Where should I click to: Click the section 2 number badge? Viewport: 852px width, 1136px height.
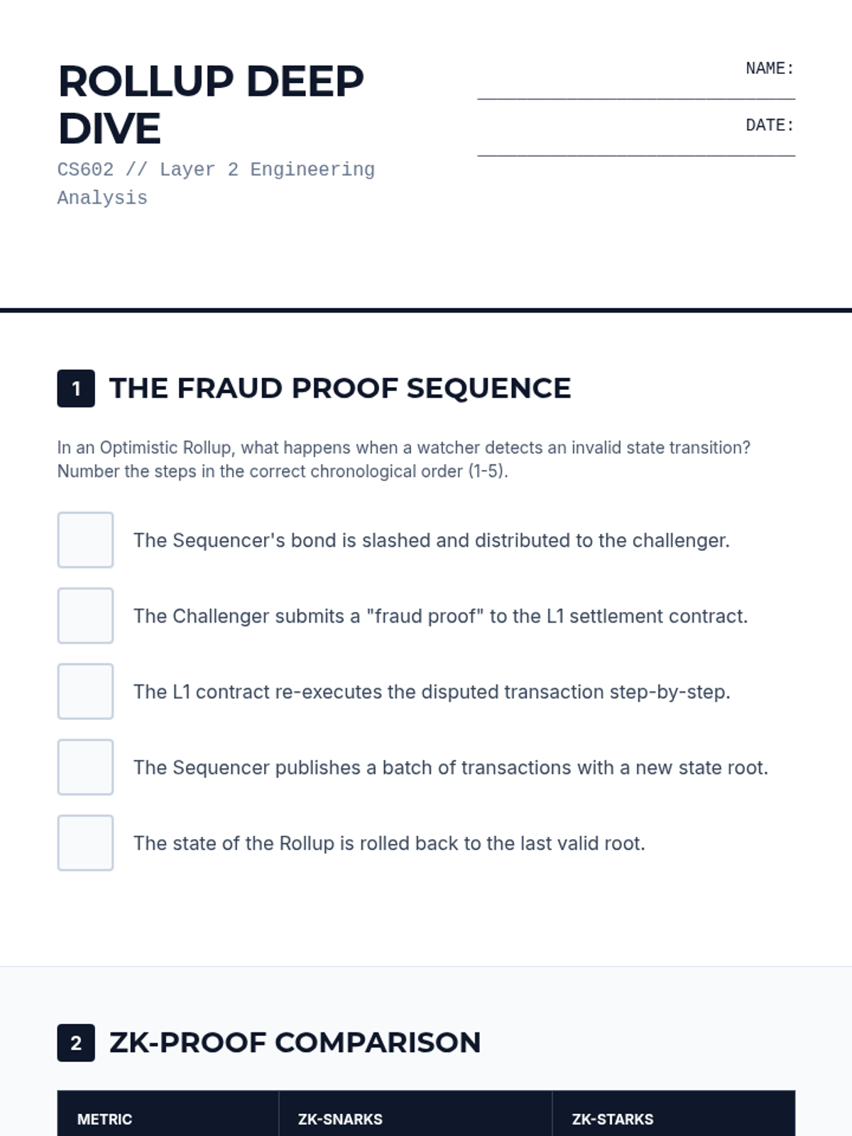click(76, 1043)
